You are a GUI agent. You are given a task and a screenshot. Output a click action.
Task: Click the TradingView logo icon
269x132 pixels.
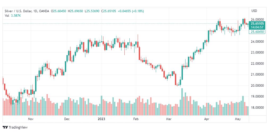(5, 127)
